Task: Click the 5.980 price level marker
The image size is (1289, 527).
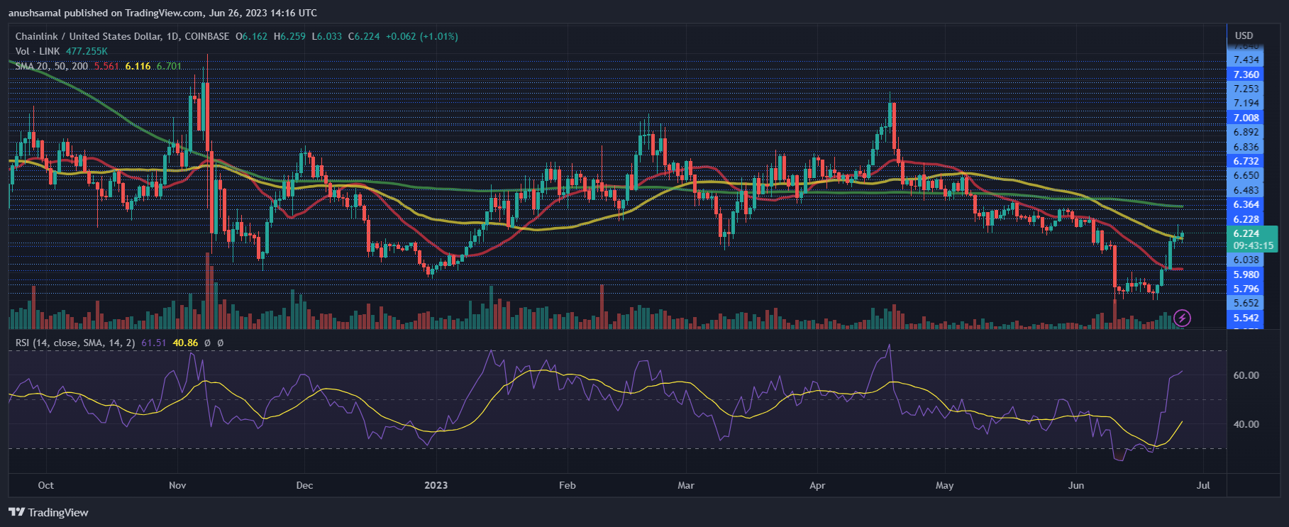Action: coord(1246,274)
